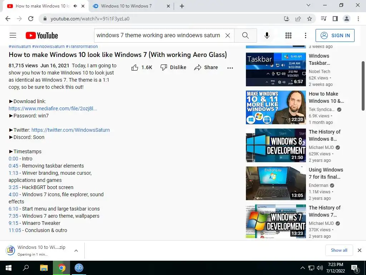Click the magnifier search button
The image size is (366, 275).
(x=245, y=35)
